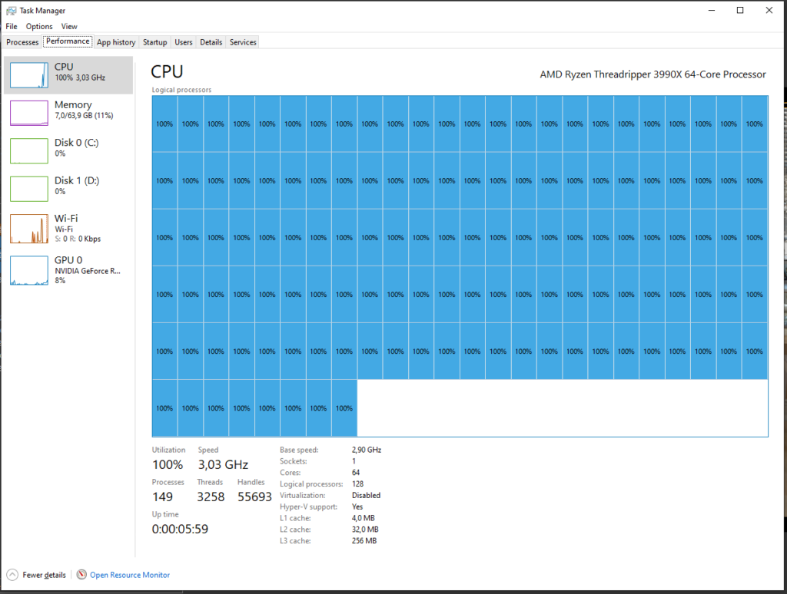Screen dimensions: 787x594
Task: Click the Open Resource Monitor link
Action: [130, 575]
